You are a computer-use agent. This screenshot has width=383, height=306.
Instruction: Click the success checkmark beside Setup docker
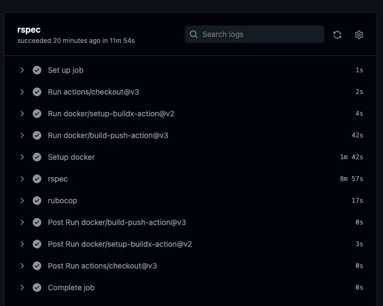pos(37,157)
